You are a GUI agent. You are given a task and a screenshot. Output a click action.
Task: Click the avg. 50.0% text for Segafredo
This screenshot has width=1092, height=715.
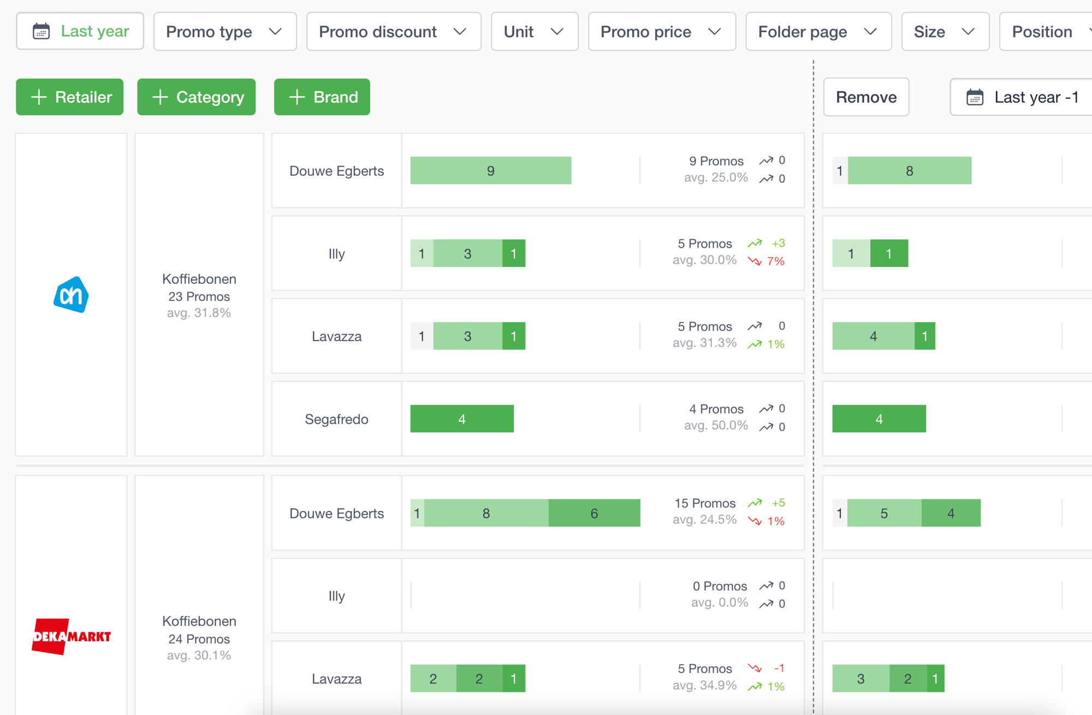point(716,425)
